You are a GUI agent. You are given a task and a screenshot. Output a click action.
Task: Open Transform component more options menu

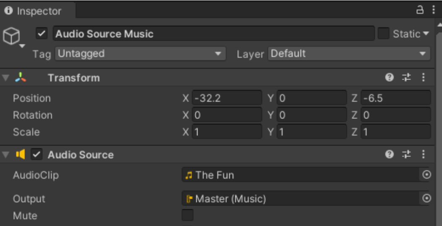(423, 78)
